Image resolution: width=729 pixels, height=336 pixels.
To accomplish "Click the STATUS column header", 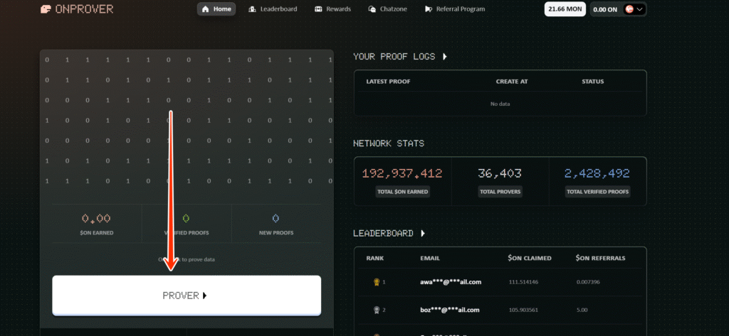I will 593,81.
